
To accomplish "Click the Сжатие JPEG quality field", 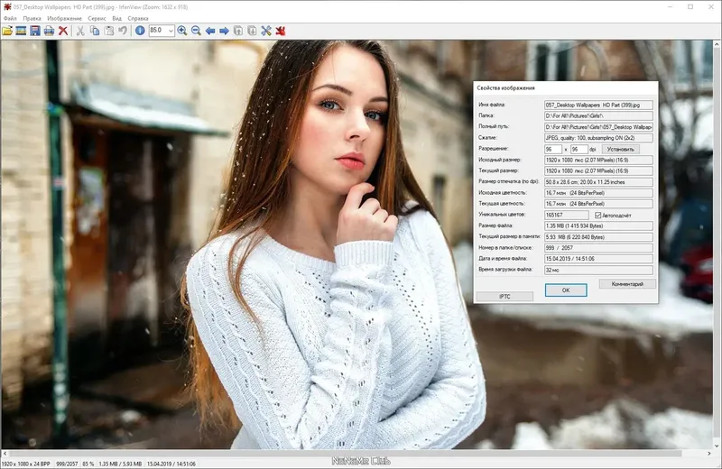I will [598, 138].
